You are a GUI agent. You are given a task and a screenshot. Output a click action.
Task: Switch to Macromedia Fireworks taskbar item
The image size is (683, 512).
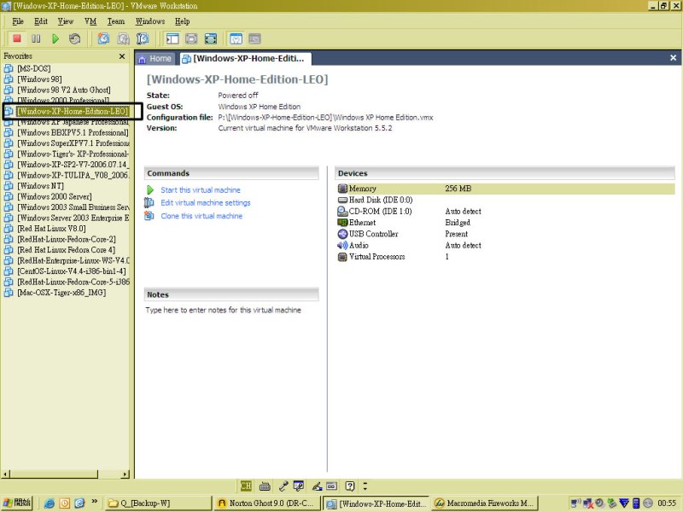pyautogui.click(x=485, y=503)
